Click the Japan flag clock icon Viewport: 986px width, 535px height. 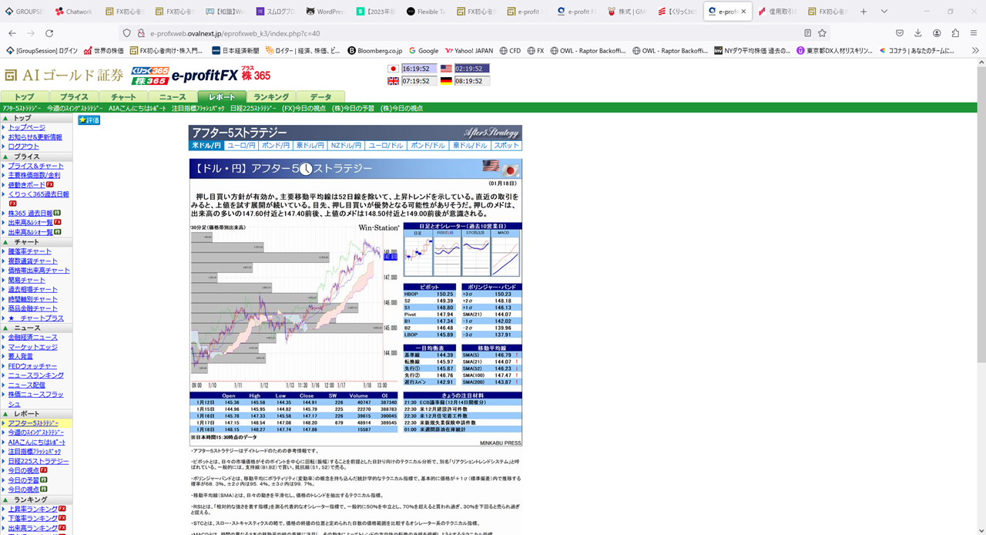[x=394, y=69]
